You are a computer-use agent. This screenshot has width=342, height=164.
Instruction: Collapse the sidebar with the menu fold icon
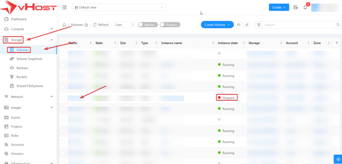point(64,7)
